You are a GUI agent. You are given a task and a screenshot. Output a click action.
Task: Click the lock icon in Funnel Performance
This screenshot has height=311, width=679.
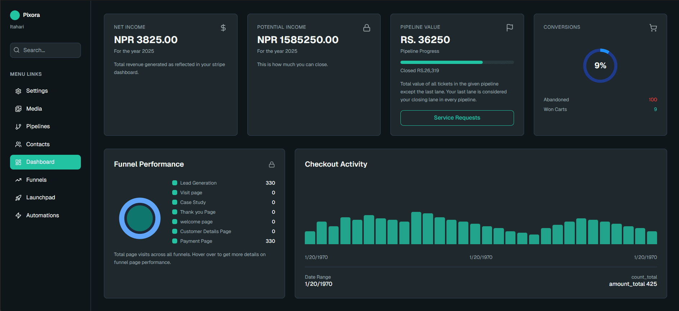272,164
